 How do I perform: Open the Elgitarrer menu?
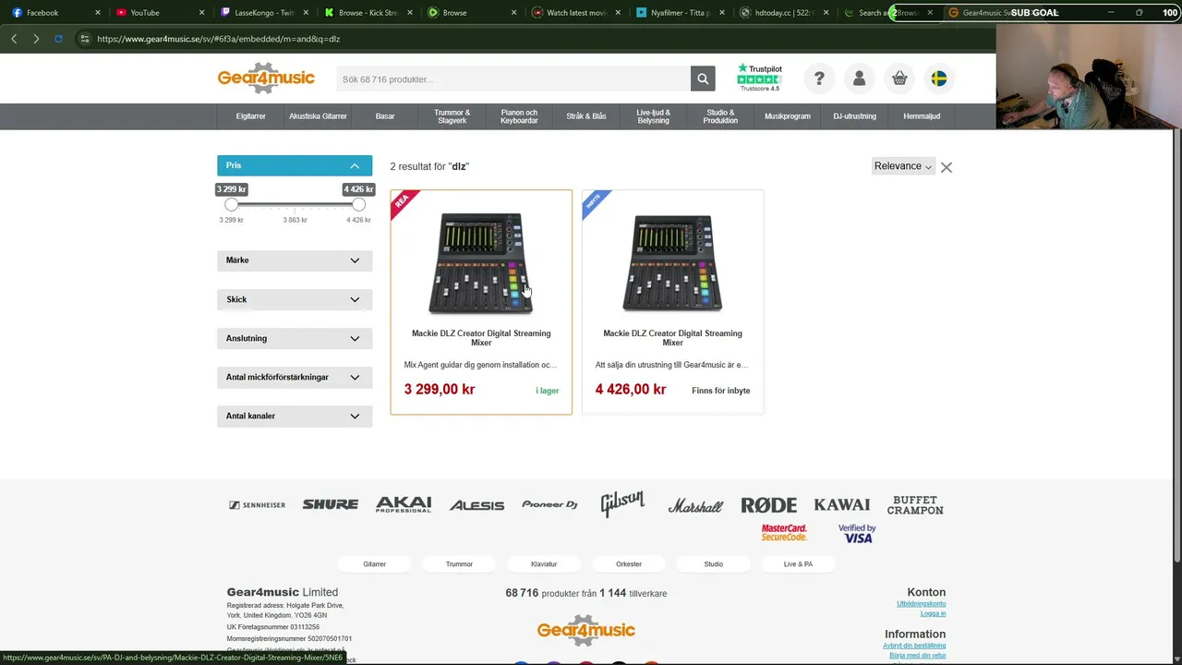click(x=250, y=116)
